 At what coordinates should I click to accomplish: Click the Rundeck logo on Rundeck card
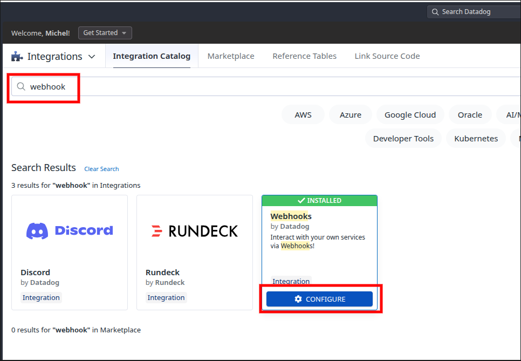point(195,231)
